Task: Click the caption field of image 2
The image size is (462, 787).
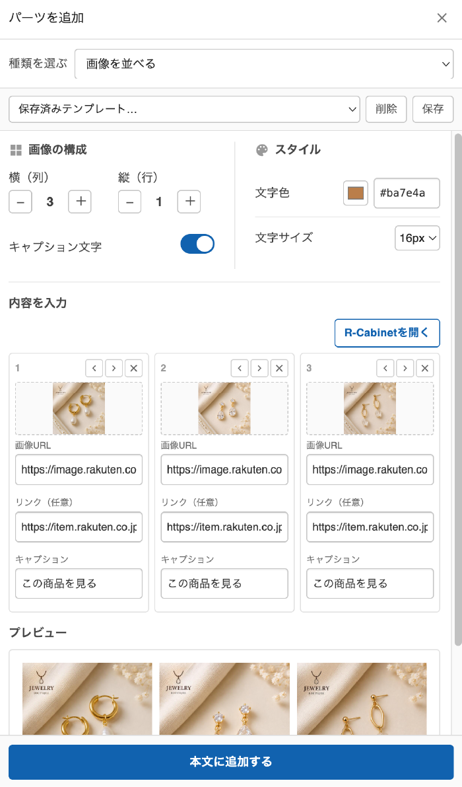Action: click(224, 583)
